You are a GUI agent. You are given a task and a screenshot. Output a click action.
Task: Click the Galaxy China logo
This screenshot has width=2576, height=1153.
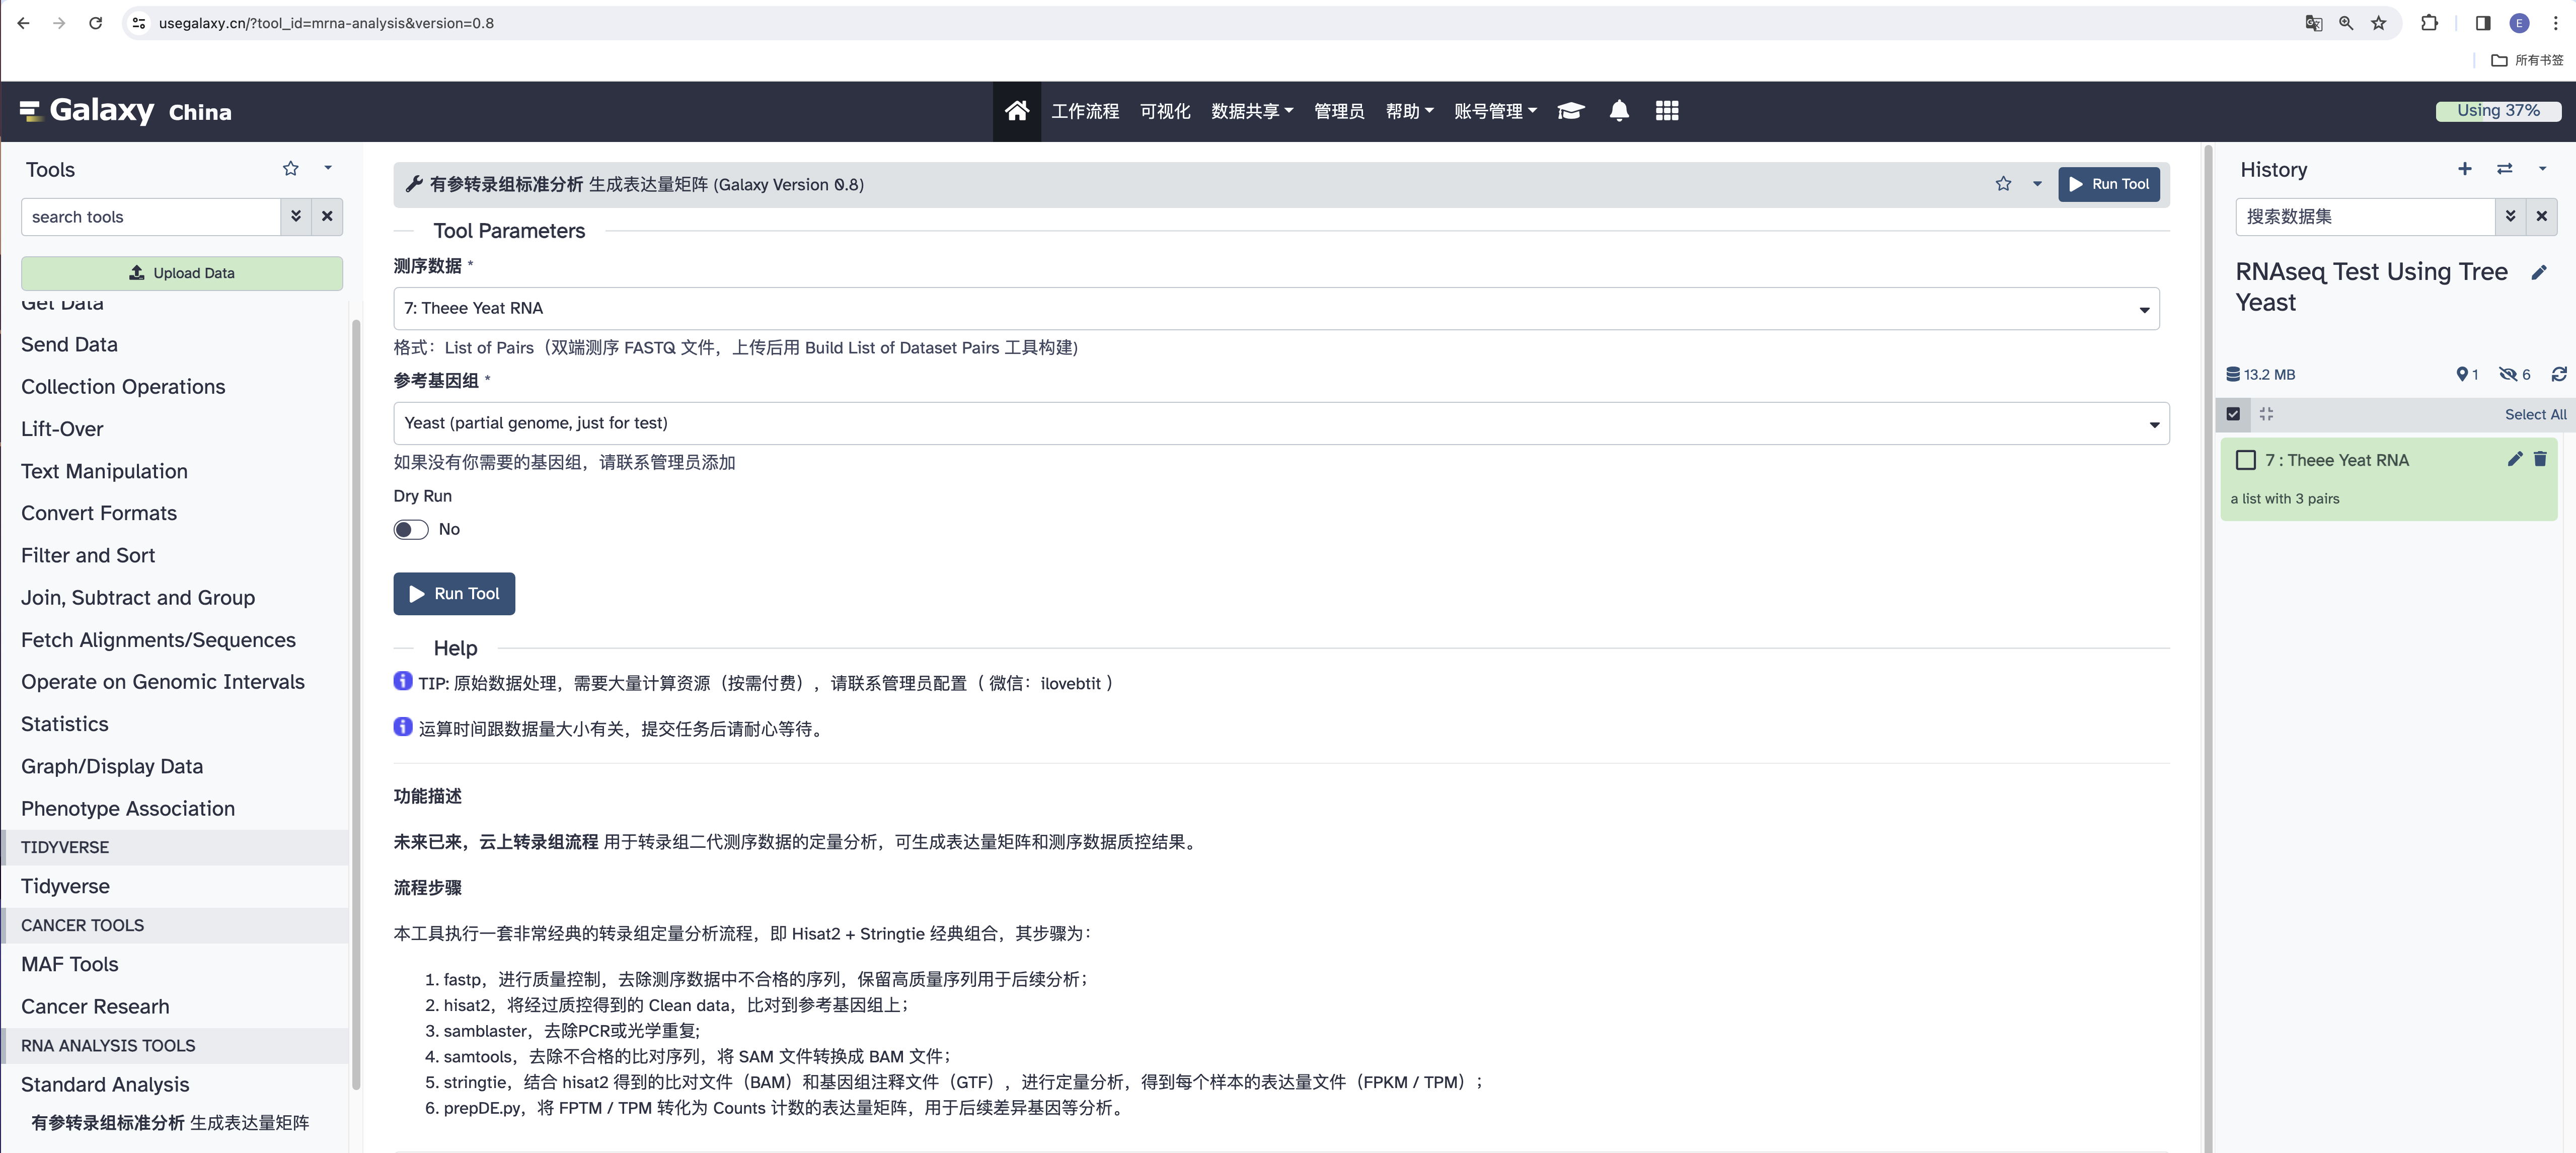point(126,111)
